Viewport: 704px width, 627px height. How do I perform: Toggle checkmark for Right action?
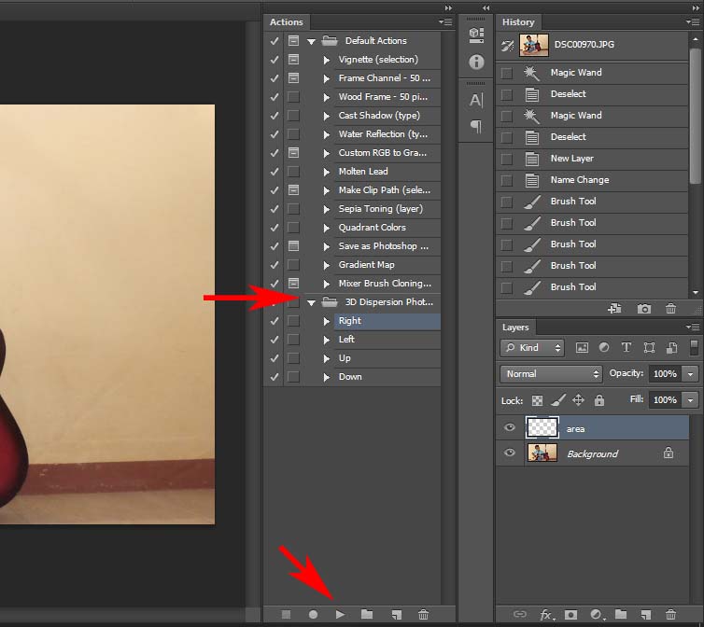coord(274,321)
